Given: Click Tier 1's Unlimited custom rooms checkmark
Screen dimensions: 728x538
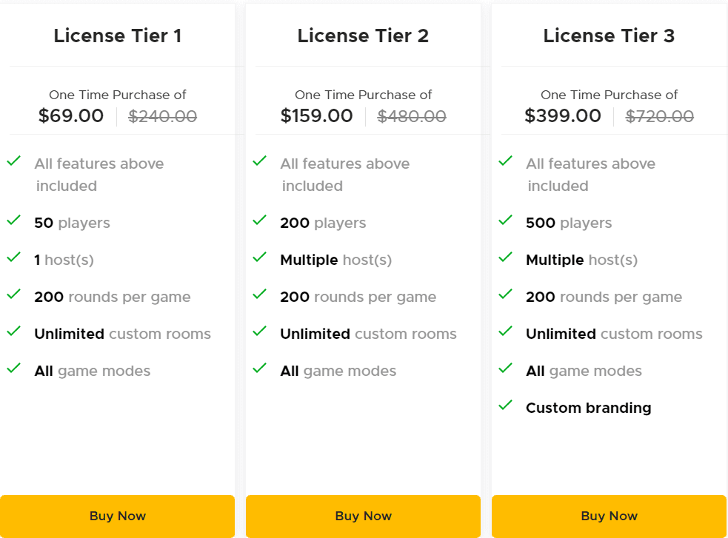Looking at the screenshot, I should click(x=13, y=331).
